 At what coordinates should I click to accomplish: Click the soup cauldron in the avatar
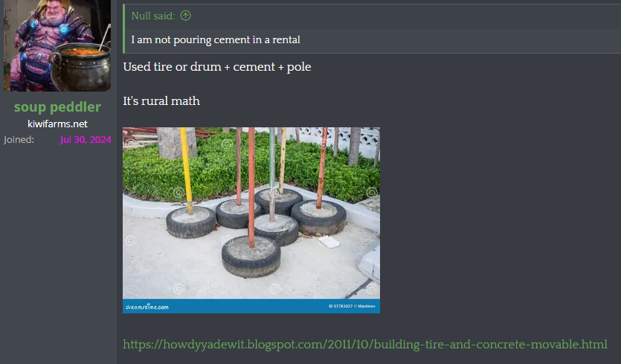[x=80, y=68]
